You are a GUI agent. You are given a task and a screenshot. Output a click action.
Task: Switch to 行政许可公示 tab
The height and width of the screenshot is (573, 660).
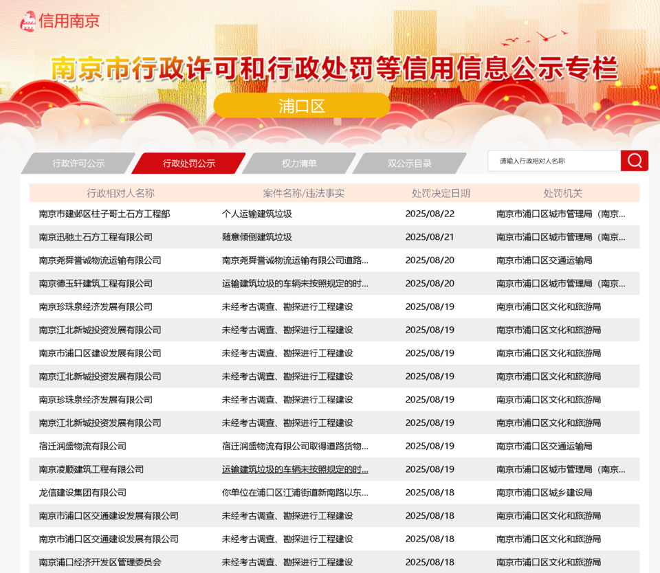(78, 164)
